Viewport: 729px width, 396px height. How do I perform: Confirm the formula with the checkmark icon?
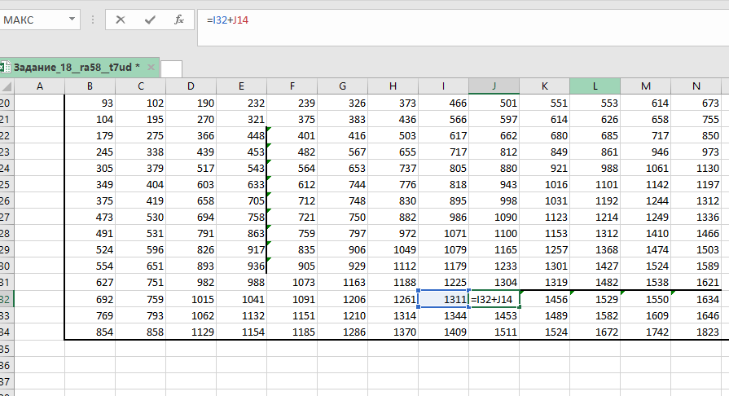[149, 20]
